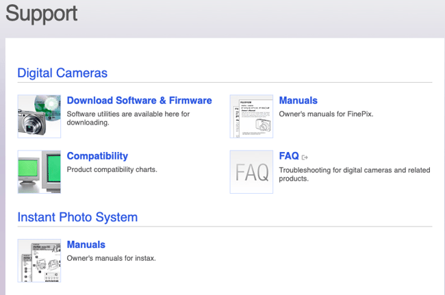
Task: Click the instax manual cover thumbnail
Action: point(39,261)
